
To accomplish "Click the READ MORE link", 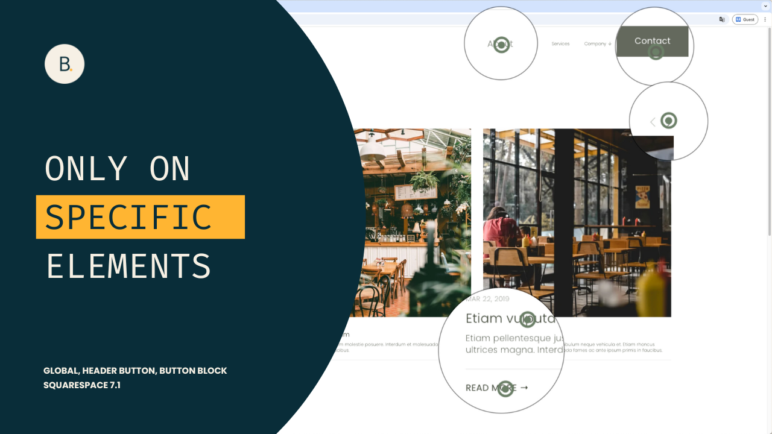I will (497, 388).
